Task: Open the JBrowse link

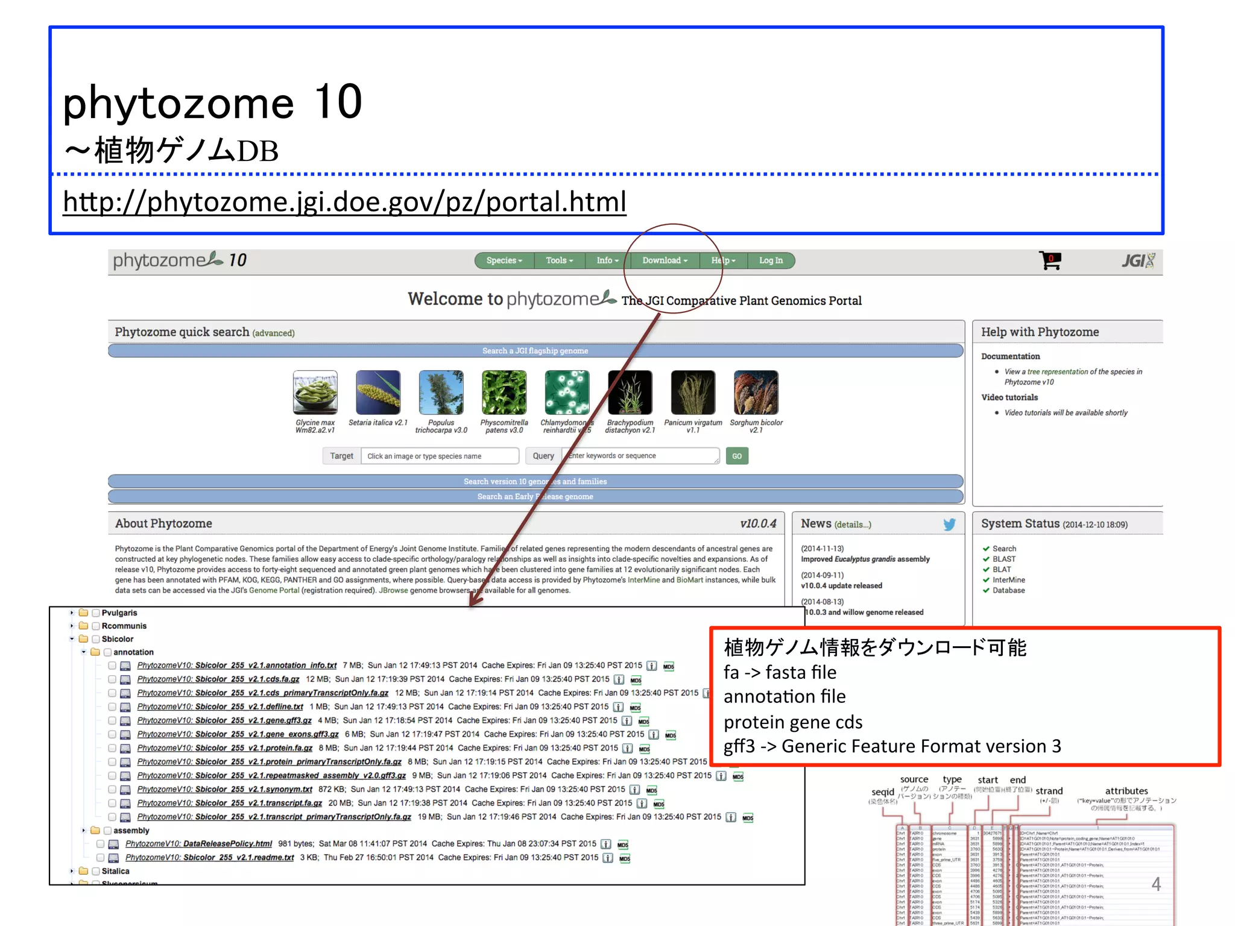Action: [393, 591]
